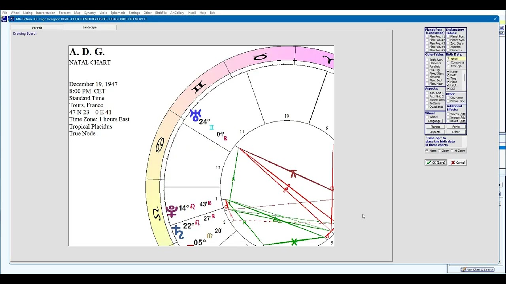Click Add next to Images
The width and height of the screenshot is (506, 284).
click(463, 118)
